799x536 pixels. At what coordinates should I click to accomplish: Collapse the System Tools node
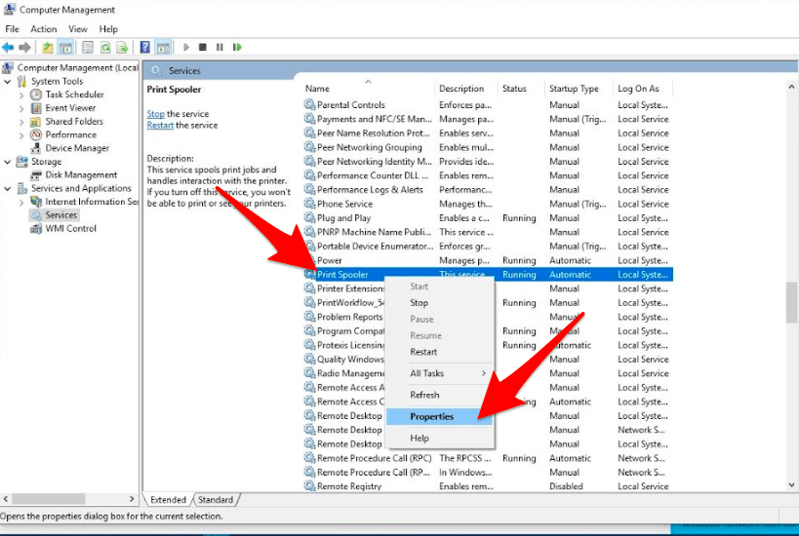(8, 82)
